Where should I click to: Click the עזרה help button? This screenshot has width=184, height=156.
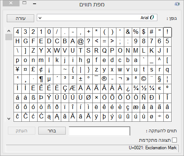point(20,18)
